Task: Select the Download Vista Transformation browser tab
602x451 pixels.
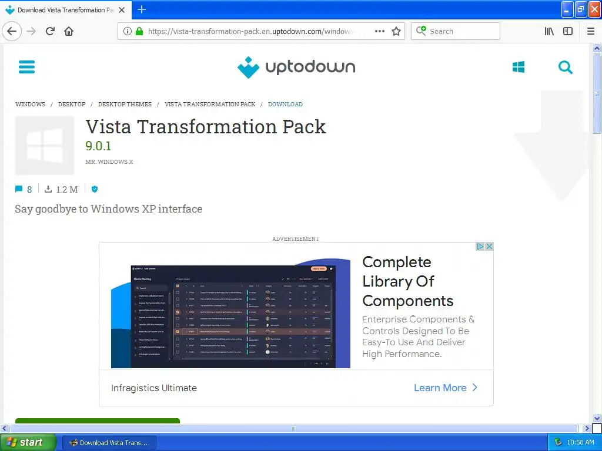Action: (x=66, y=10)
